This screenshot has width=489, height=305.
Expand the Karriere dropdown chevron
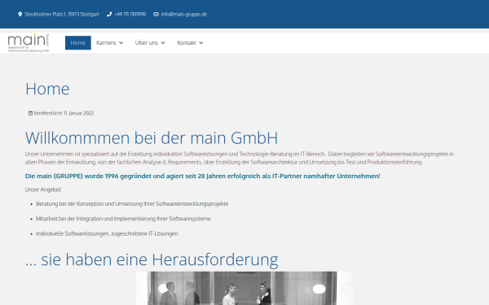click(x=121, y=43)
